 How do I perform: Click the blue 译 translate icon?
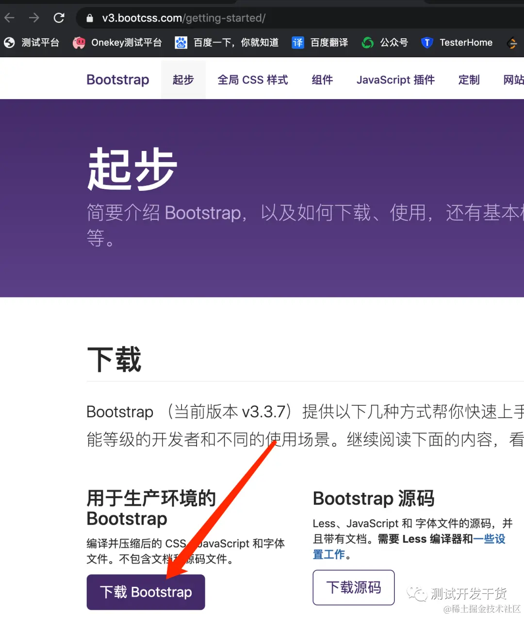tap(297, 43)
